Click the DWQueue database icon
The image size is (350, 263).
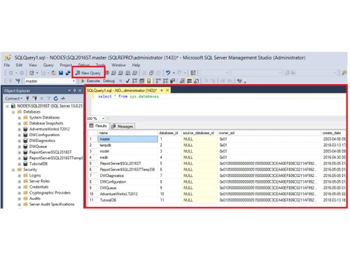[25, 147]
